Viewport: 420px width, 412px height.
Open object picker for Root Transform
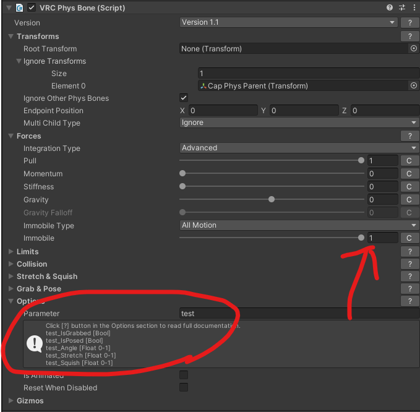[414, 48]
